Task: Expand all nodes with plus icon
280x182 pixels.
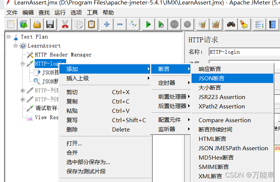Action: coord(107,24)
